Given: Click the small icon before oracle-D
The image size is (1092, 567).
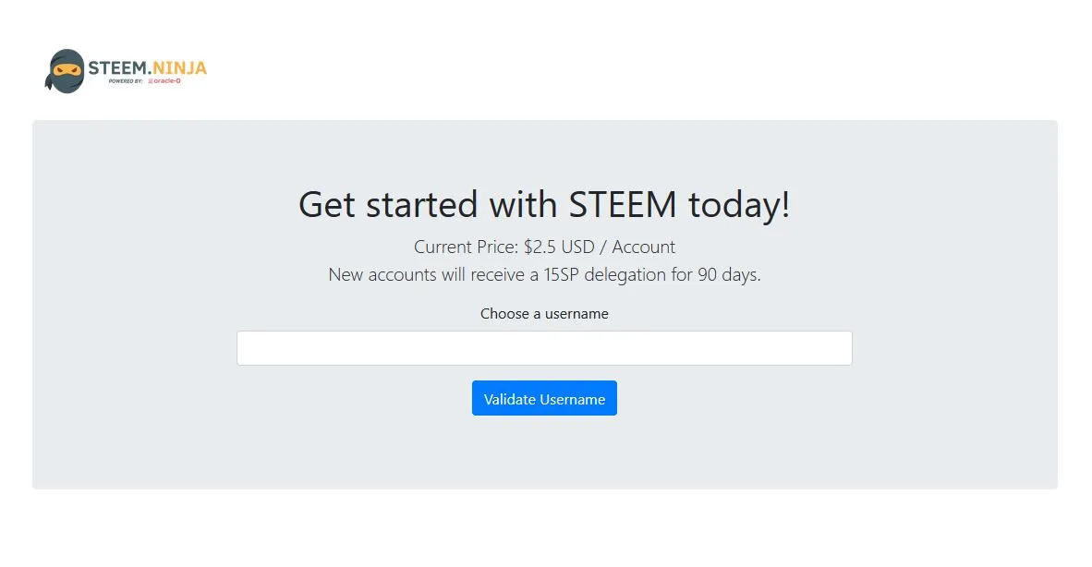Looking at the screenshot, I should point(151,81).
